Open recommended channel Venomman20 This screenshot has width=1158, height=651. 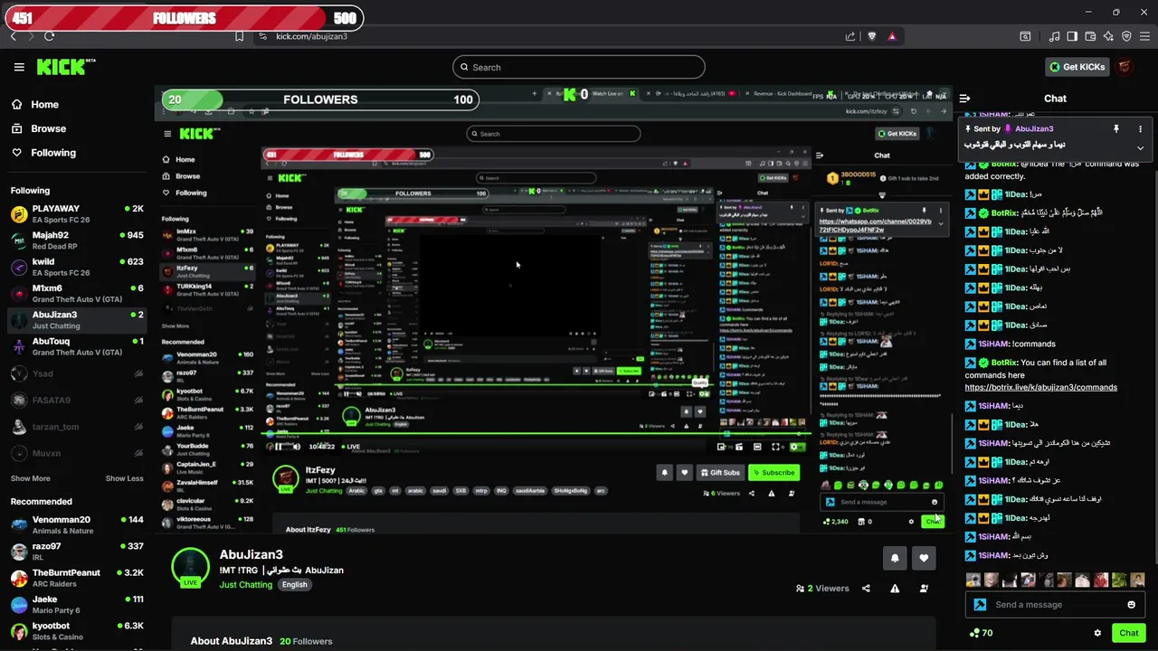pos(76,525)
